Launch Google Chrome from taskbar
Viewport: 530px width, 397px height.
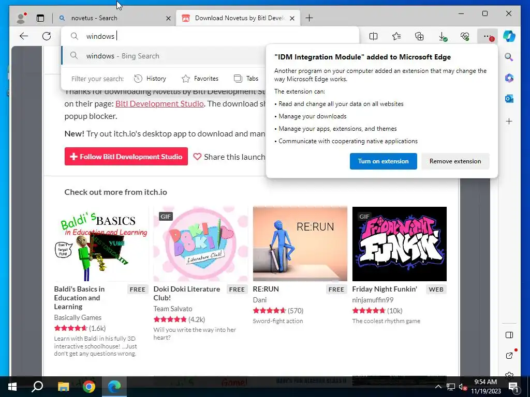(x=89, y=387)
